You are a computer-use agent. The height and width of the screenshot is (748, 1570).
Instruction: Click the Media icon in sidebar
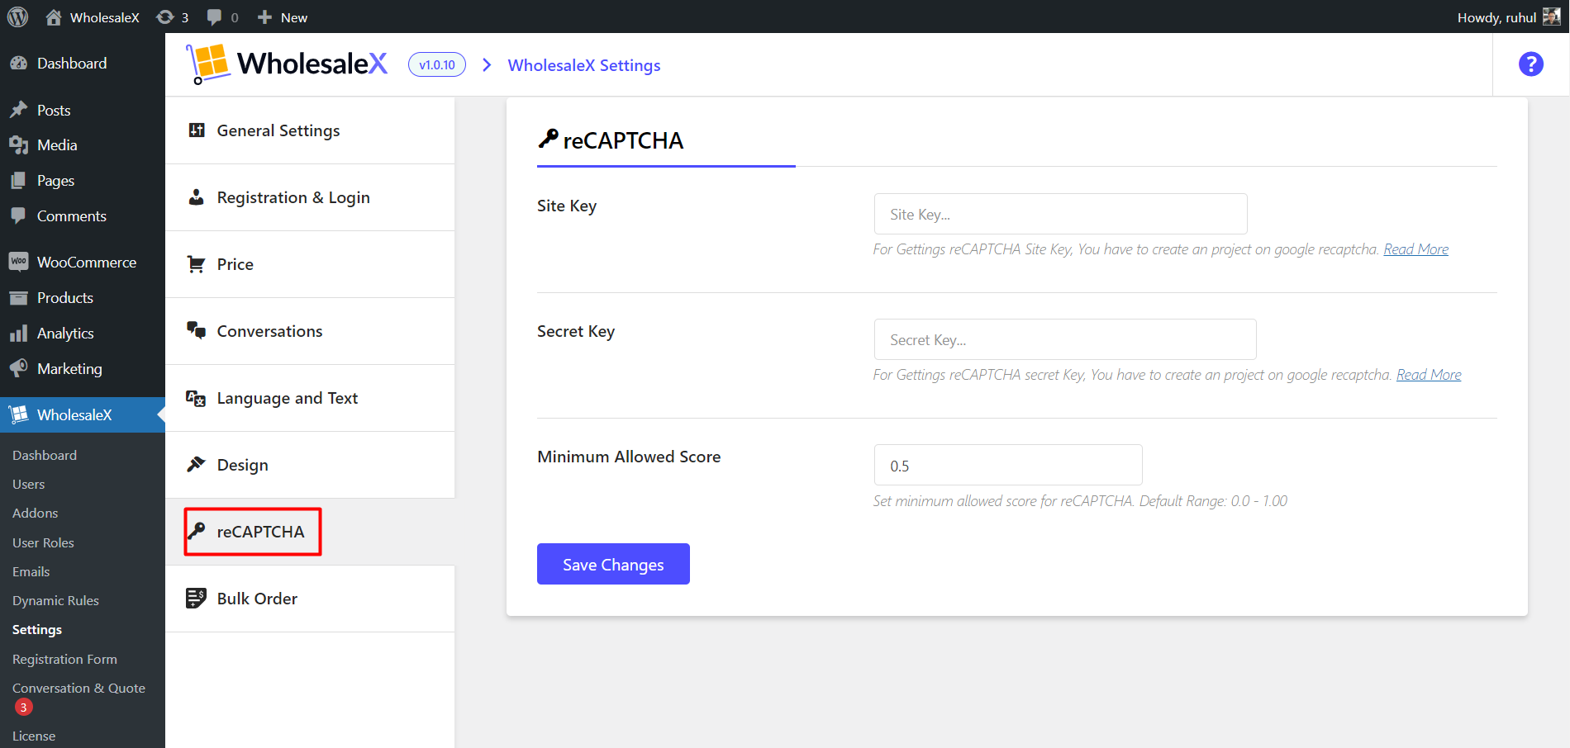18,145
